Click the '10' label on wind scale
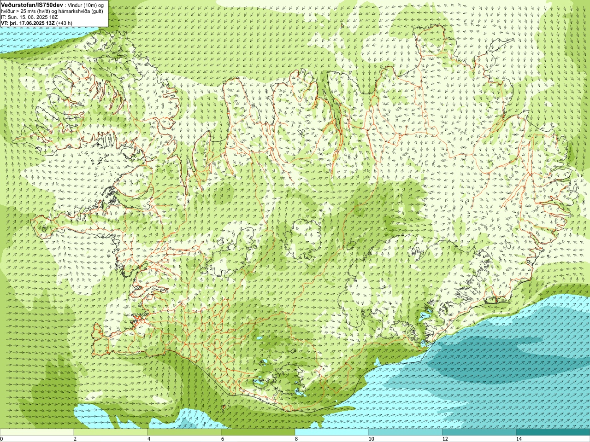This screenshot has width=590, height=442. point(372,439)
